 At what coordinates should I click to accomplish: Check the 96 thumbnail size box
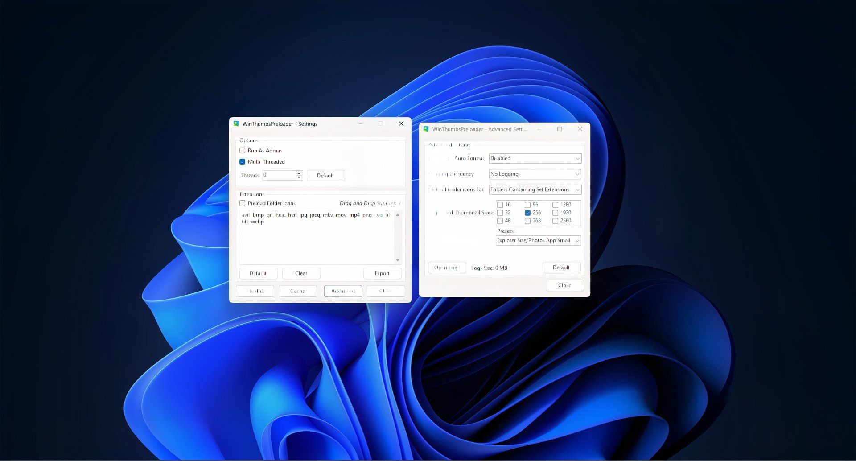(x=528, y=205)
